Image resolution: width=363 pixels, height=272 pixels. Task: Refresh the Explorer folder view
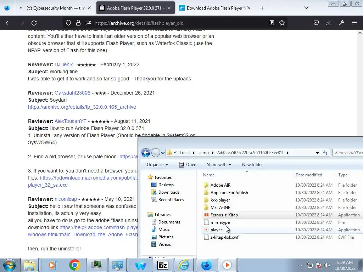click(325, 153)
